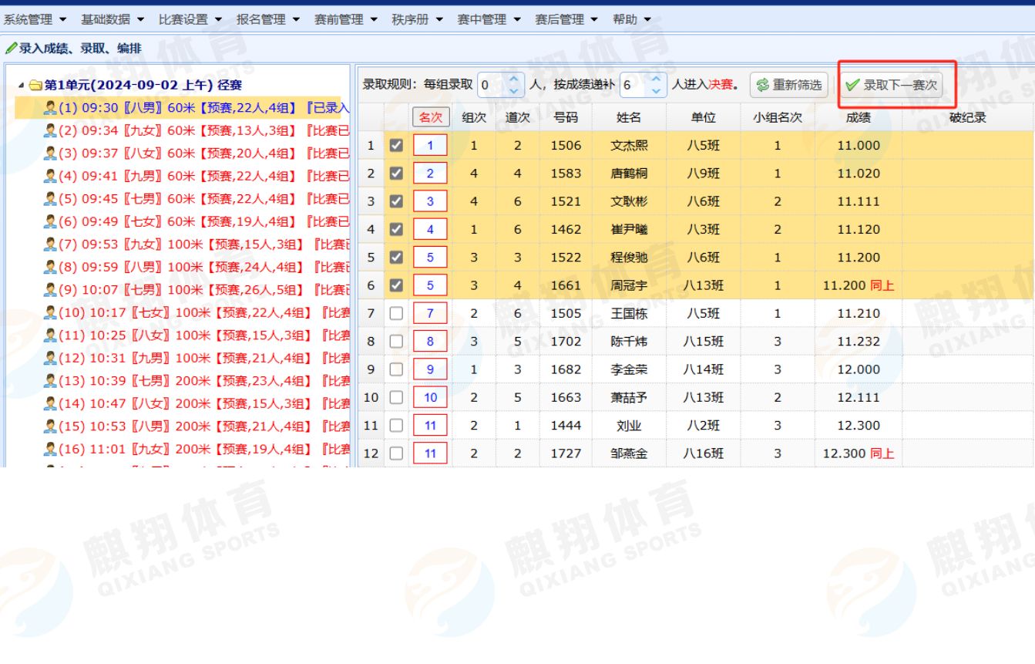The image size is (1035, 664).
Task: Open the 秩序册 menu
Action: (417, 19)
